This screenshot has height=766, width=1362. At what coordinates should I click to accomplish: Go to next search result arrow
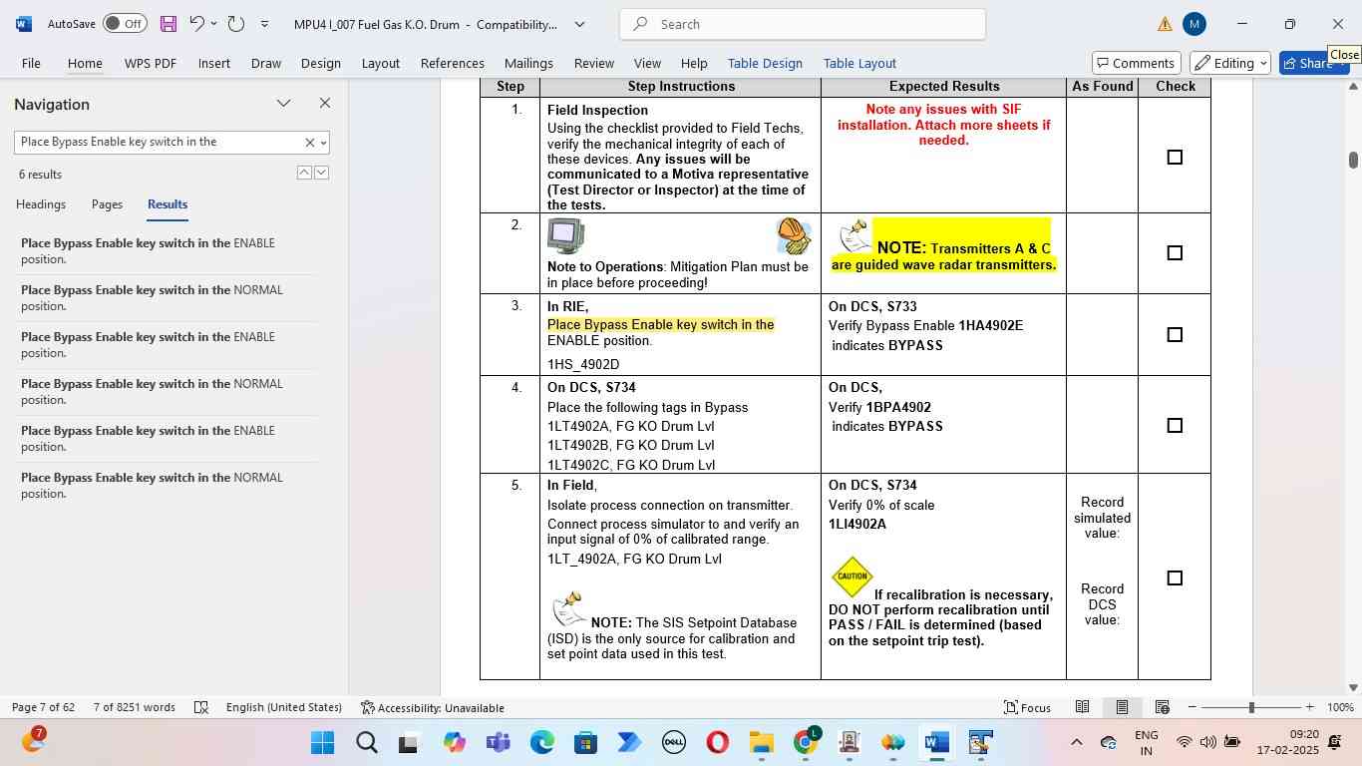tap(321, 173)
